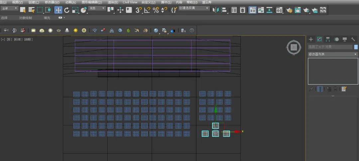Screen dimensions: 359x161
Task: Activate the Select and Rotate tool
Action: point(66,10)
